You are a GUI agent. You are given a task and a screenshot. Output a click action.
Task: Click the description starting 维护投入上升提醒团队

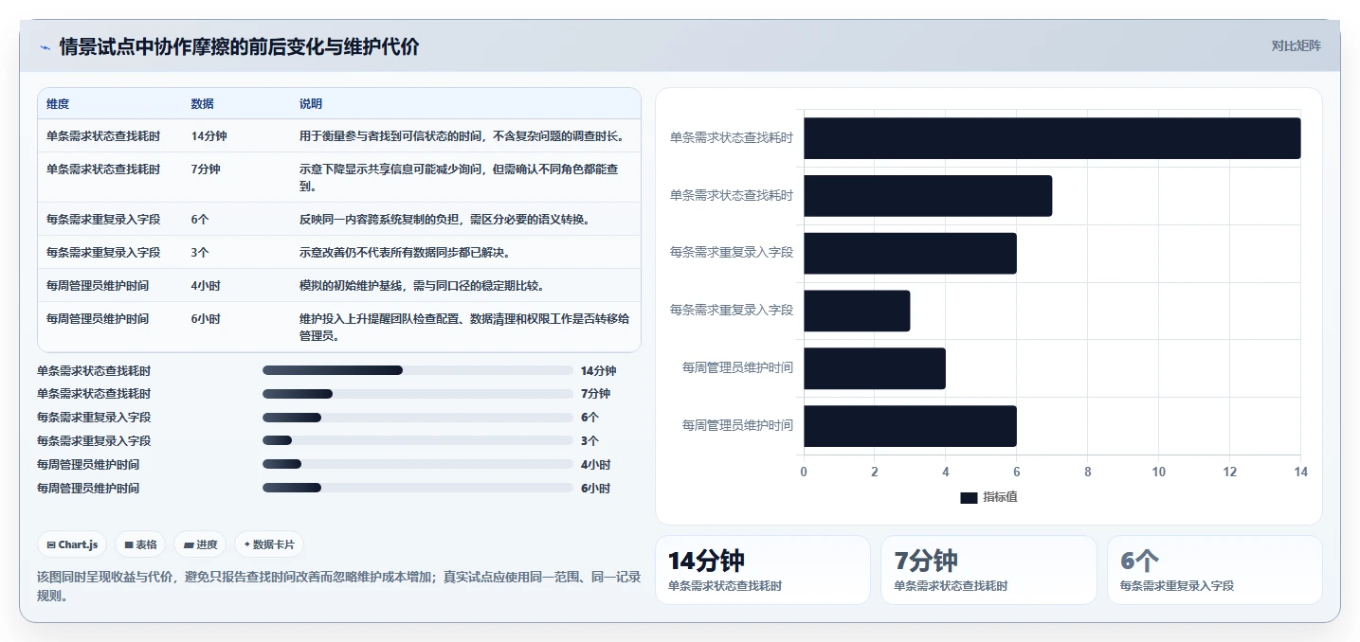pyautogui.click(x=464, y=327)
